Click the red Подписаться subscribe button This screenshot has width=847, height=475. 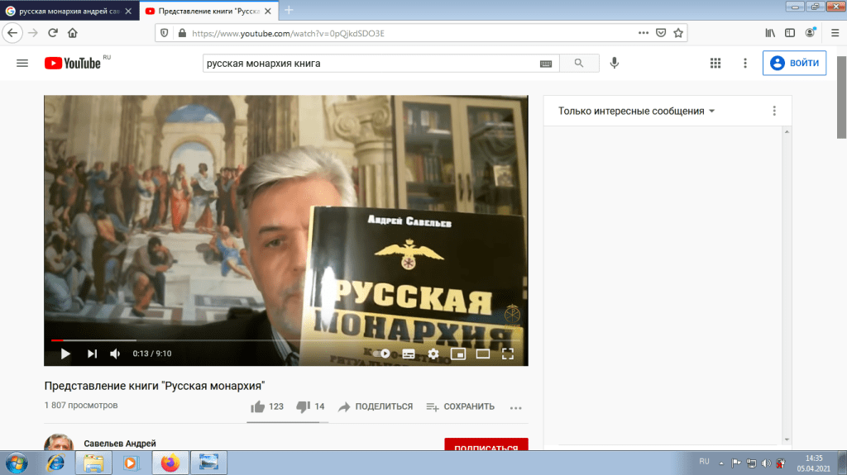[486, 447]
